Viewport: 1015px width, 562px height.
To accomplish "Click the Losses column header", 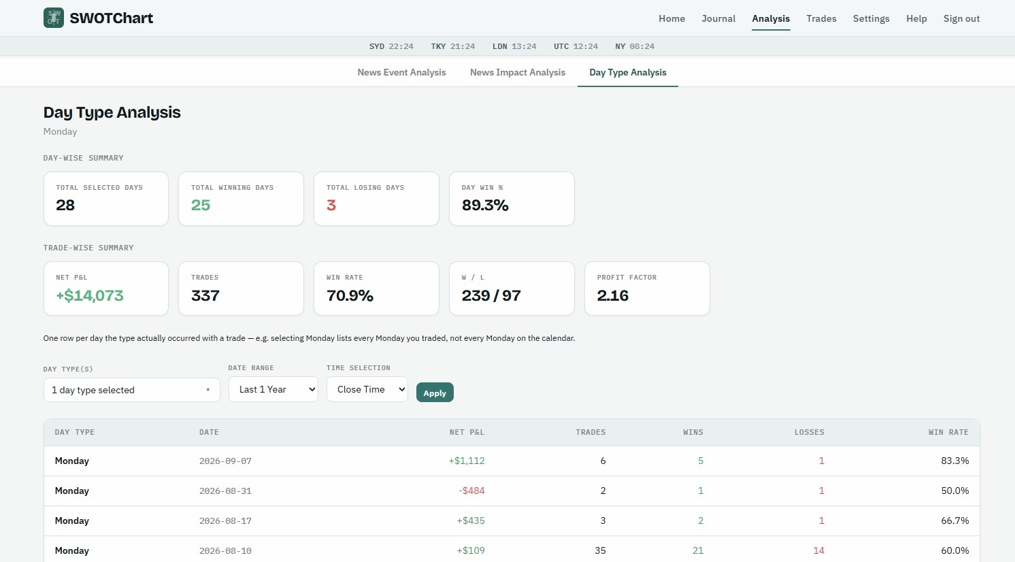I will [x=810, y=432].
